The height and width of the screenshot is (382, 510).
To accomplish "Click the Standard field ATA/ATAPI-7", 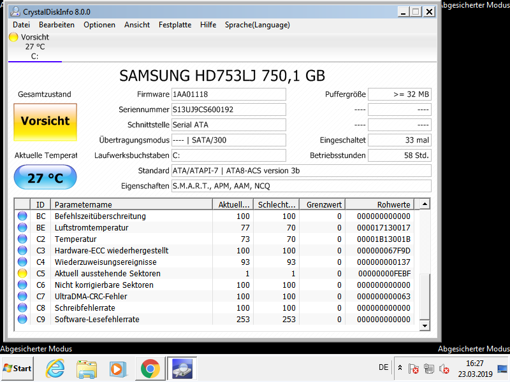I will click(301, 171).
